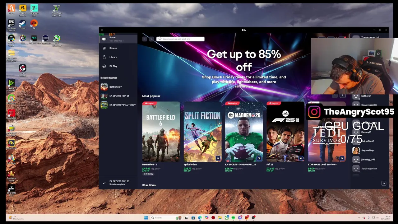Collapse the friends panel using the bottom-right arrow
This screenshot has width=398, height=224.
(384, 184)
